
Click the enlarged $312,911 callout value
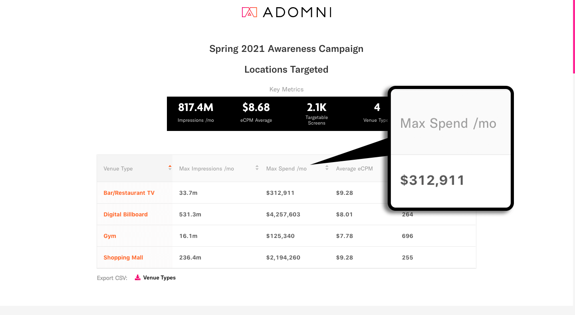432,180
